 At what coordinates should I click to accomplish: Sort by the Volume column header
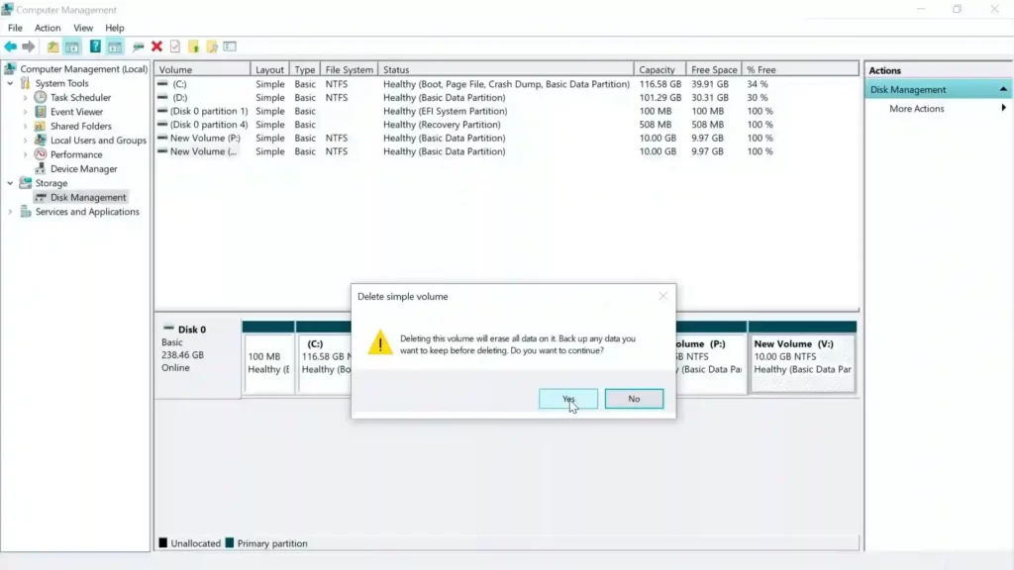tap(202, 69)
